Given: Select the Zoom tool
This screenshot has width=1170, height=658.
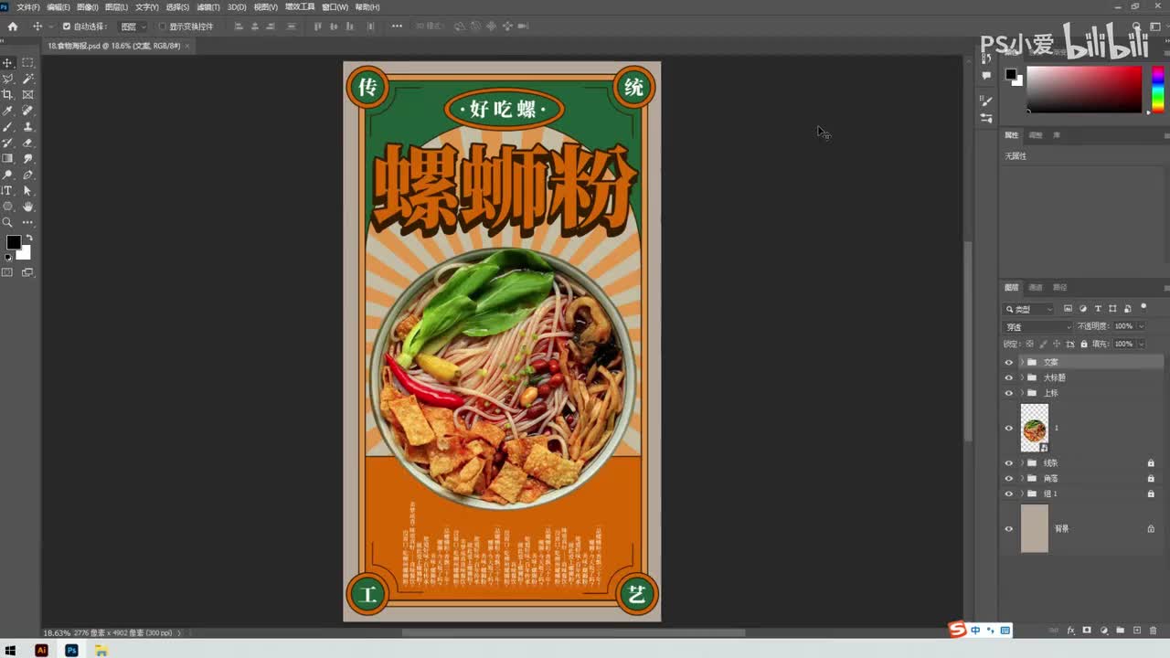Looking at the screenshot, I should [x=7, y=222].
